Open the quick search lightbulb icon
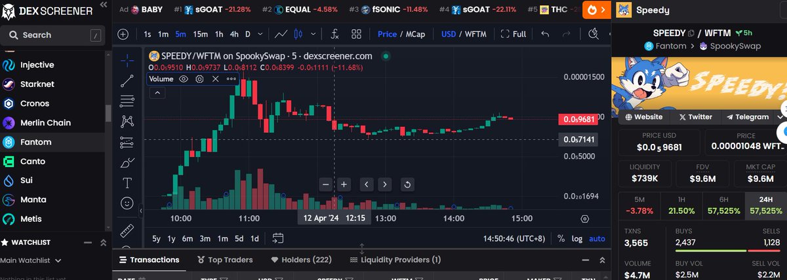This screenshot has width=787, height=280. point(594,34)
